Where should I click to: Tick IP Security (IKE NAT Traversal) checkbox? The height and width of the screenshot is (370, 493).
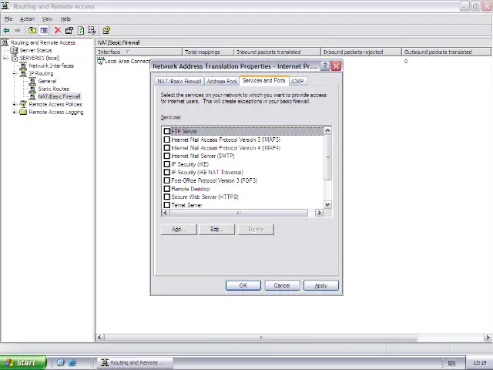point(167,172)
